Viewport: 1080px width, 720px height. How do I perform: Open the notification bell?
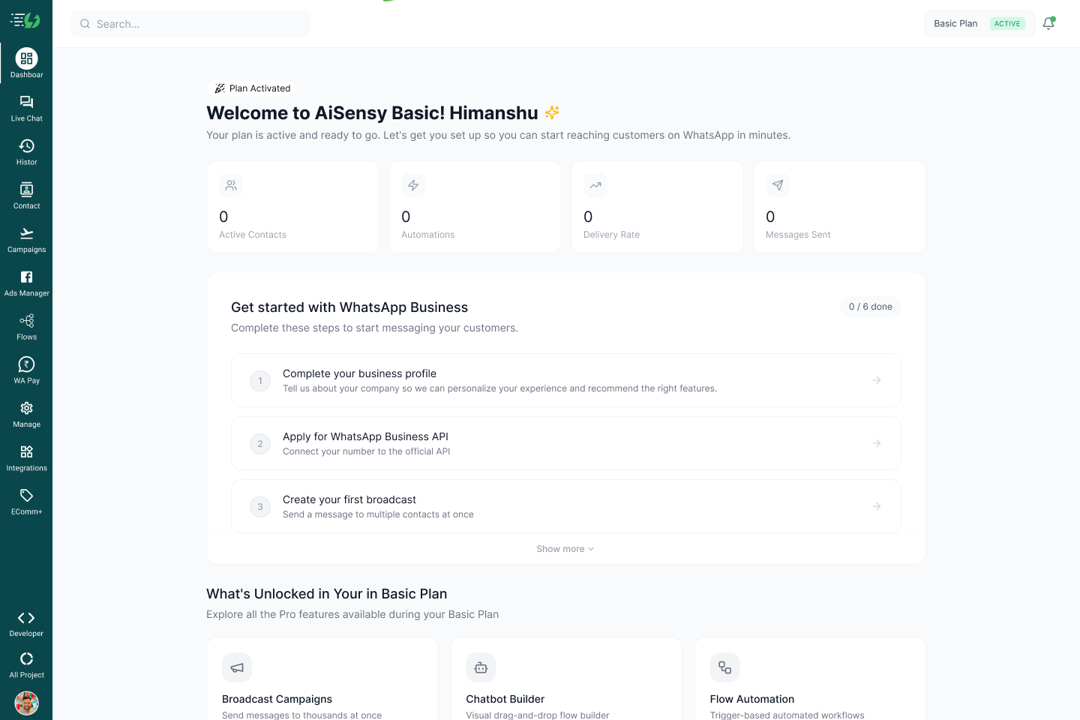tap(1048, 23)
